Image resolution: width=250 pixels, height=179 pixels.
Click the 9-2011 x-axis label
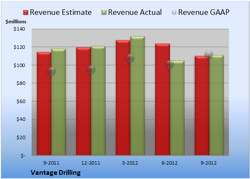point(51,163)
